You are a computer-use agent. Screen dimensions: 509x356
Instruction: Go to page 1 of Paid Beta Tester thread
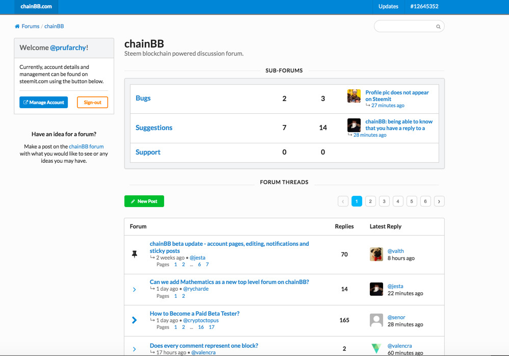pyautogui.click(x=176, y=327)
